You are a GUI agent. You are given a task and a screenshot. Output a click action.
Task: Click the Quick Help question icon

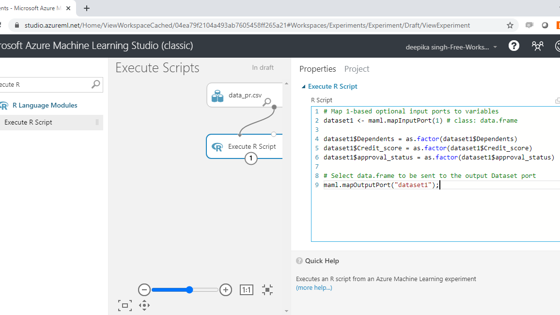click(x=299, y=261)
